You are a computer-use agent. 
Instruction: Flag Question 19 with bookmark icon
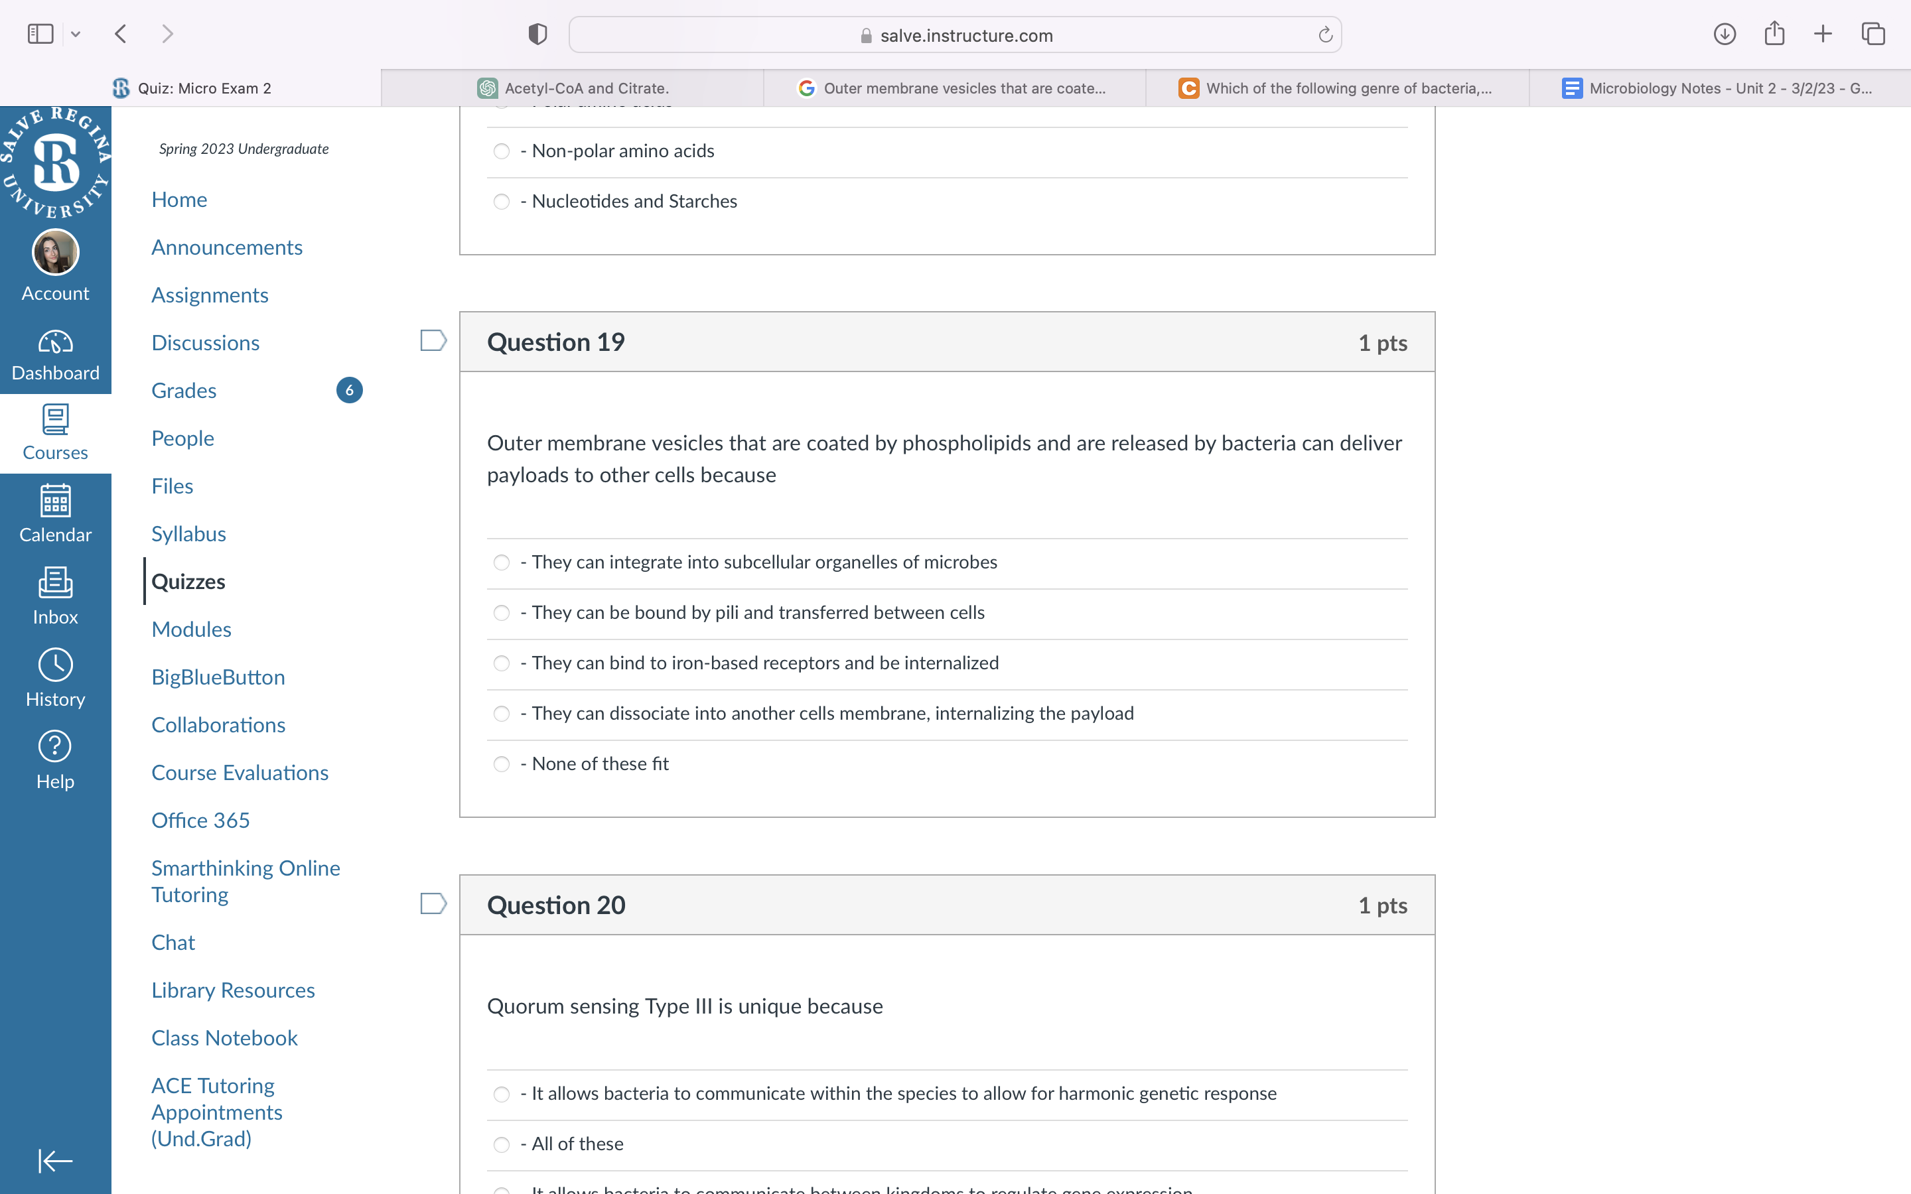click(x=433, y=340)
